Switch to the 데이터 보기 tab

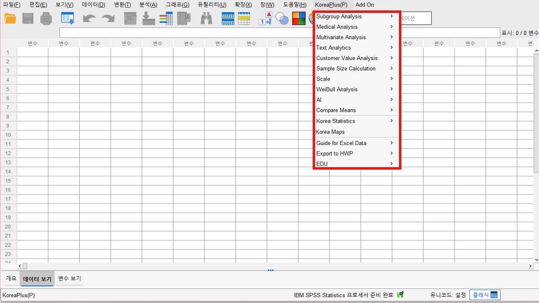tap(37, 279)
